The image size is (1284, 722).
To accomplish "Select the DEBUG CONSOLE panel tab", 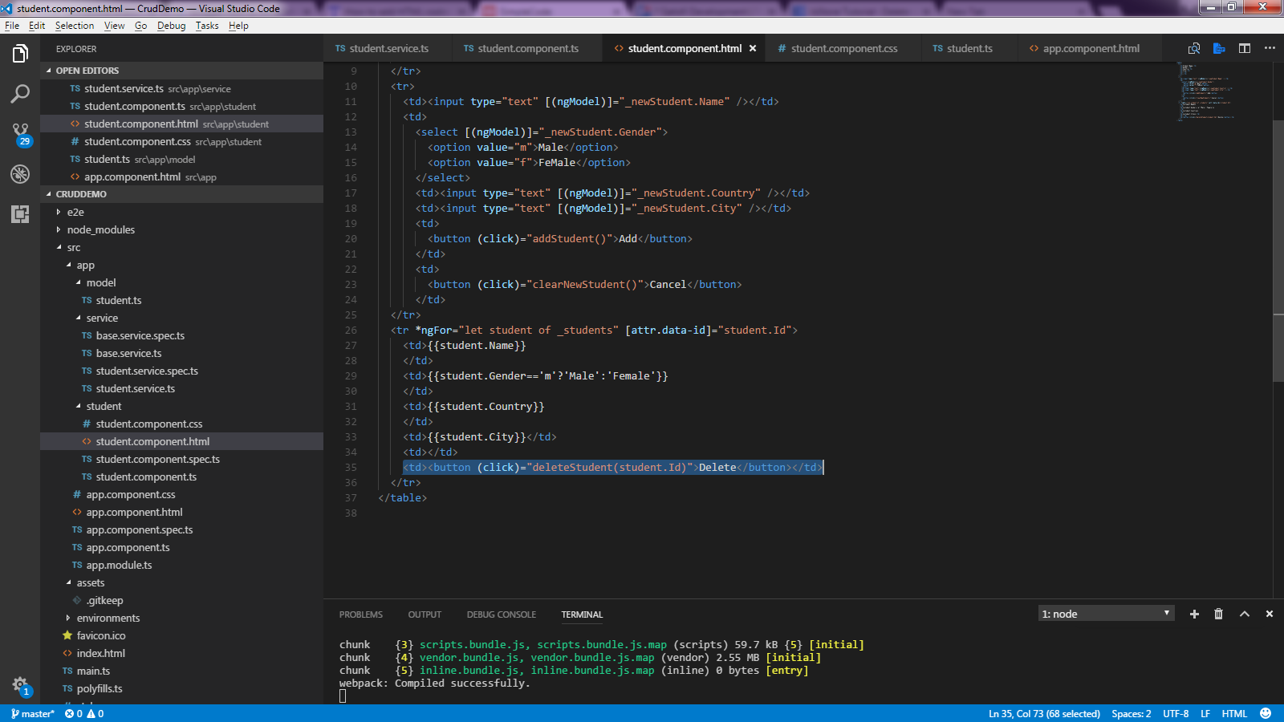I will (501, 615).
